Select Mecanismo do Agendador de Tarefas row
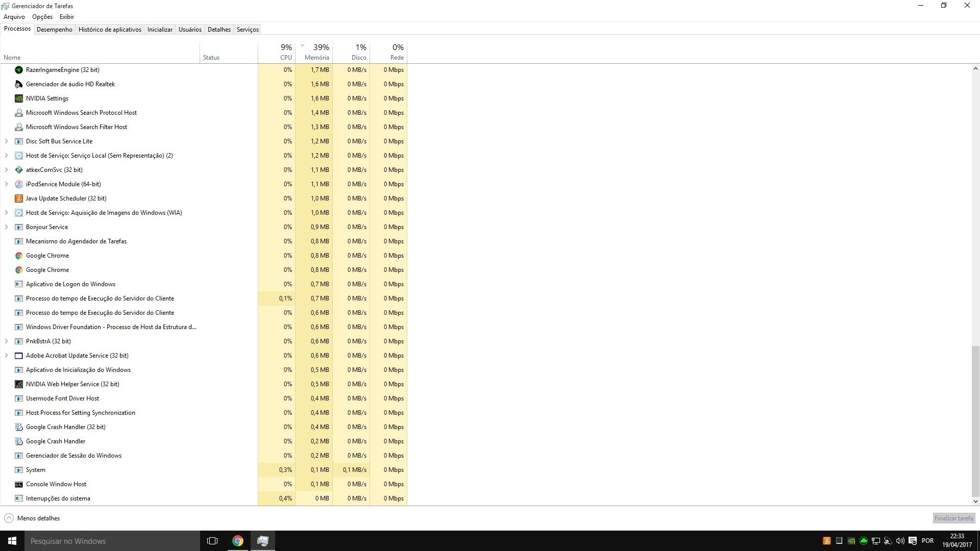Image resolution: width=980 pixels, height=551 pixels. pyautogui.click(x=204, y=241)
